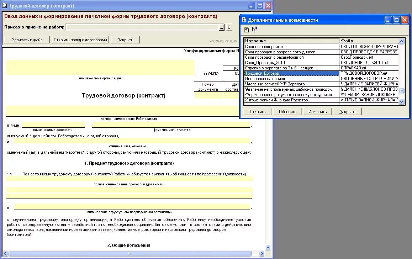Minimize the Дополнительные возможности window

click(x=388, y=20)
